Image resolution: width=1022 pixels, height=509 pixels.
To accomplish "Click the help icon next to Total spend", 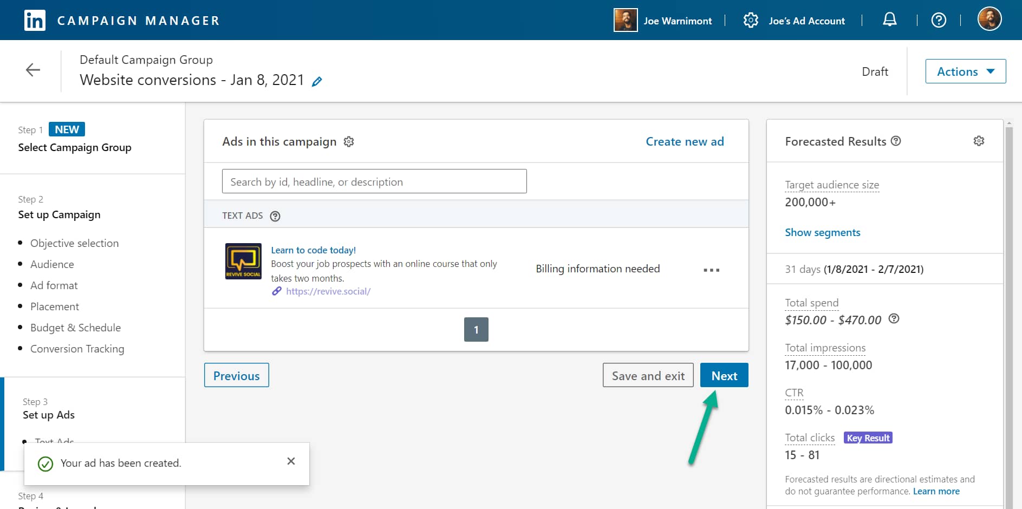I will point(894,318).
